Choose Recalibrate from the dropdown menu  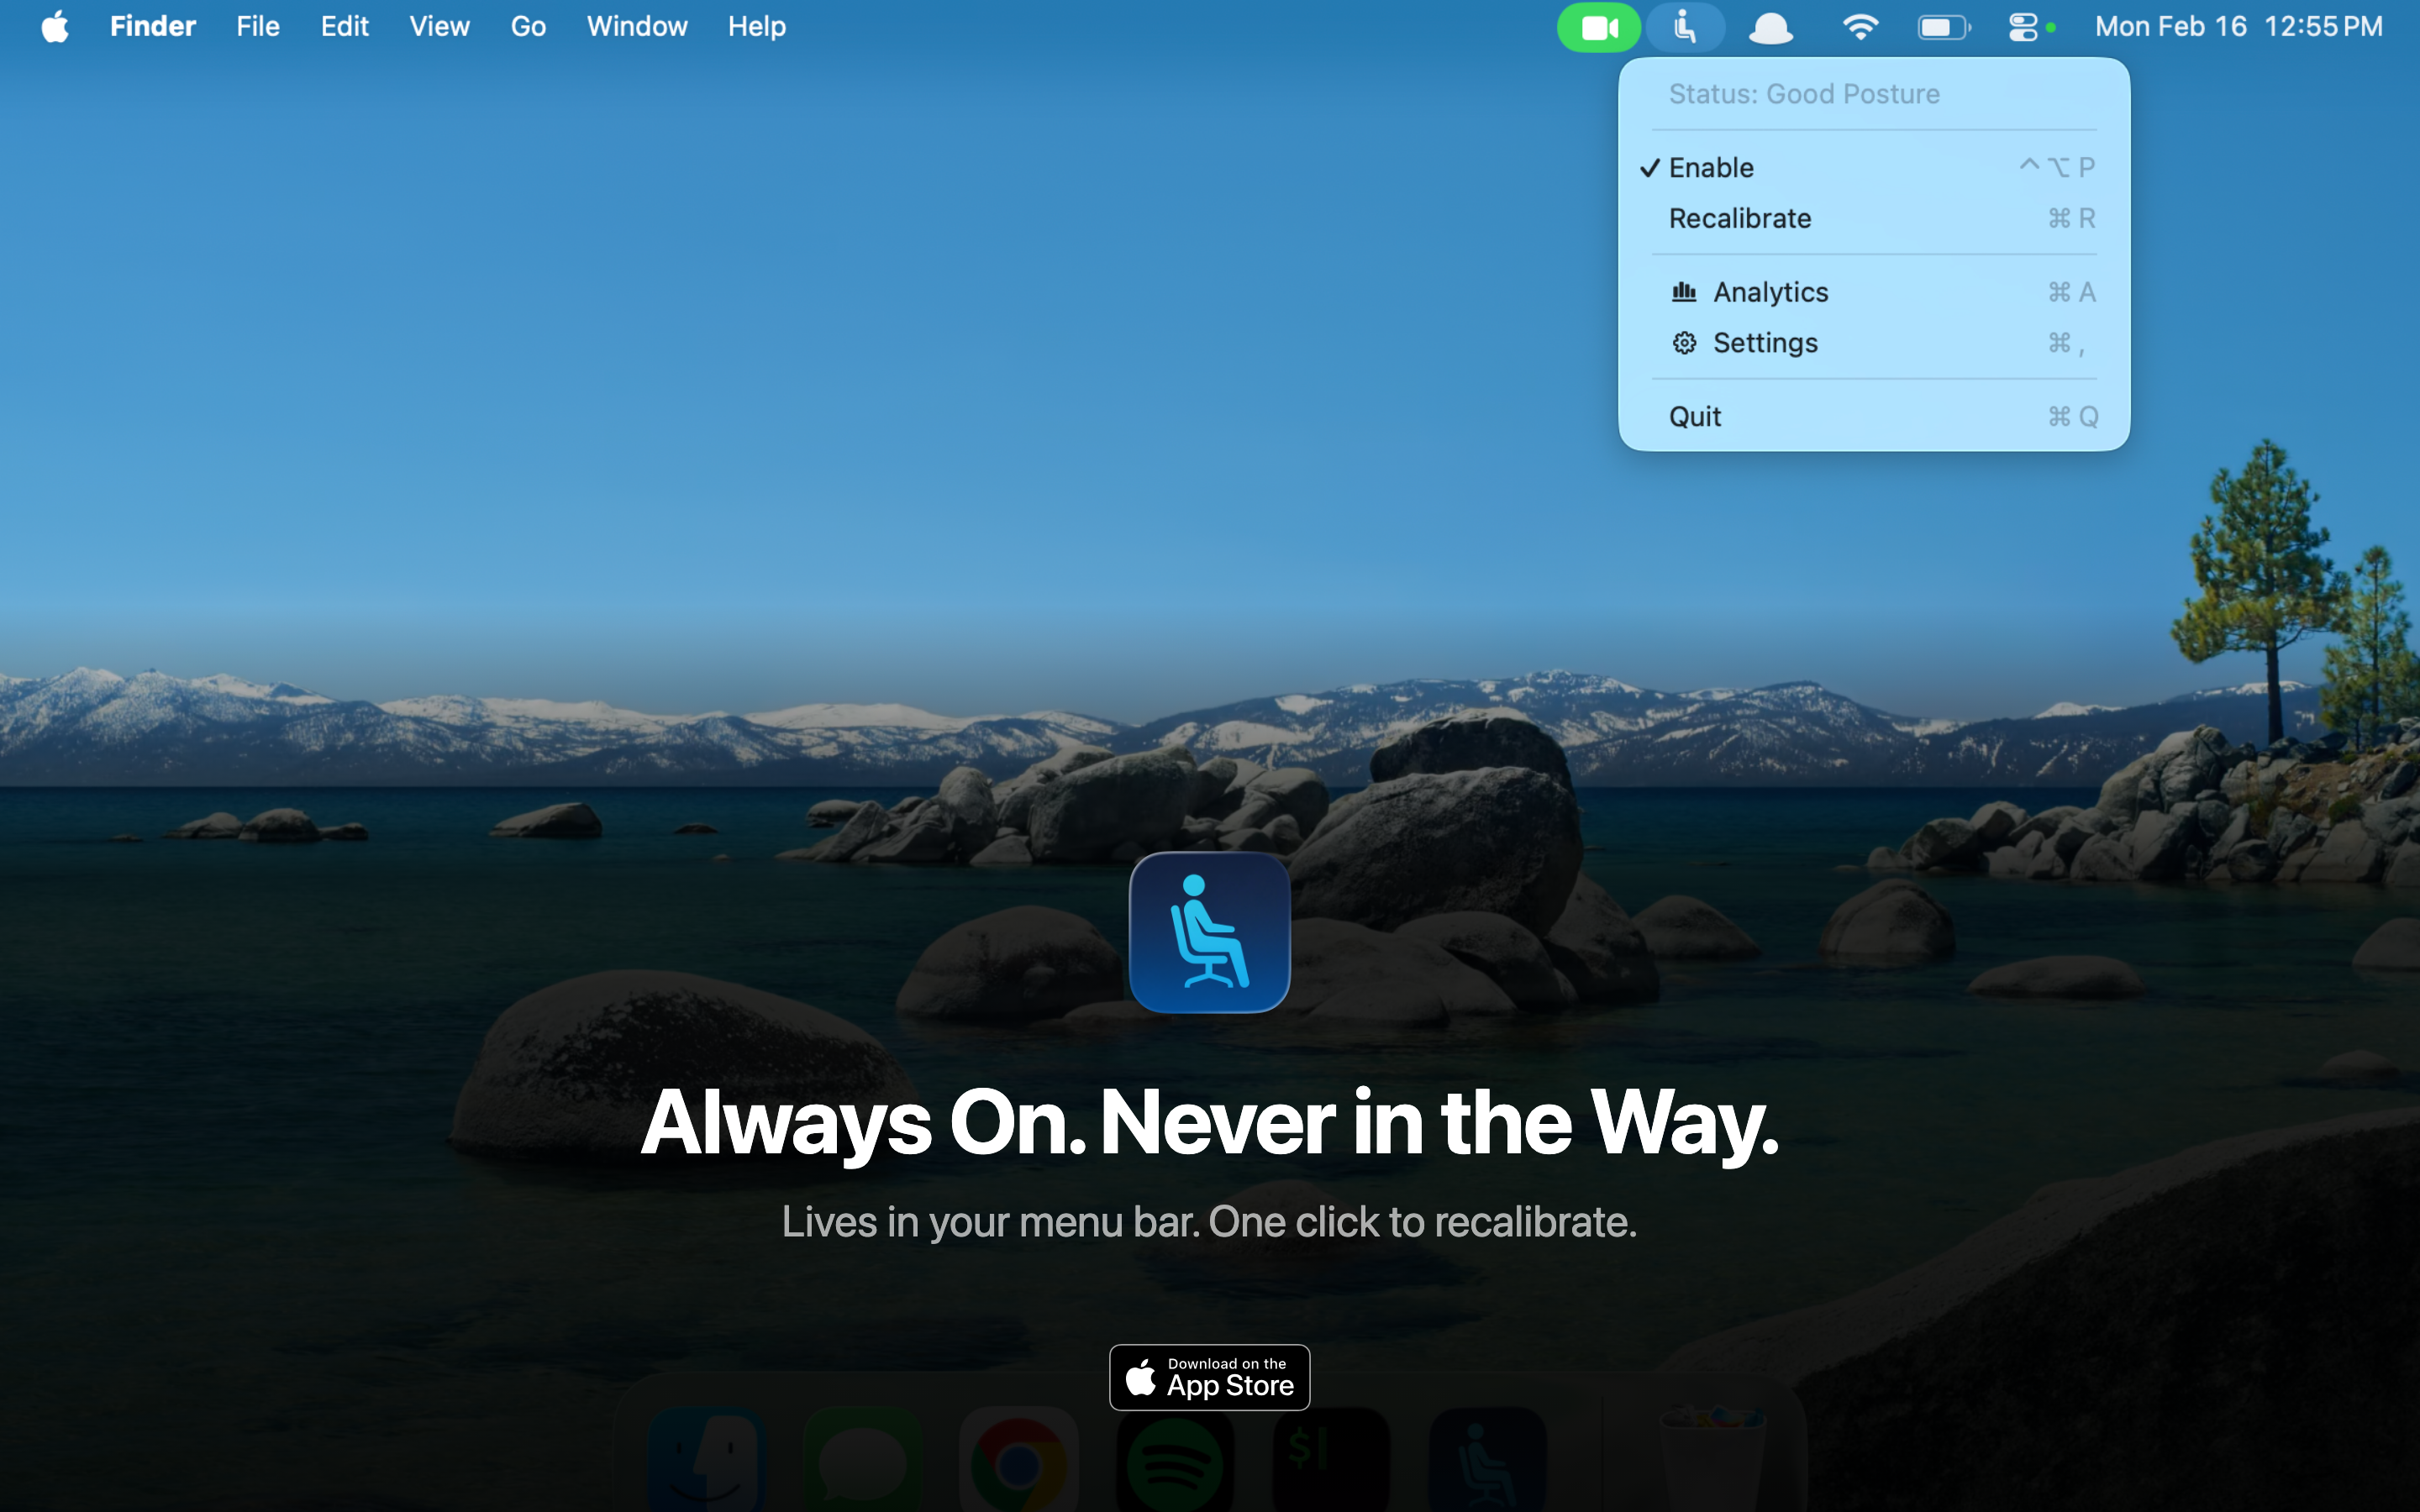[x=1740, y=219]
